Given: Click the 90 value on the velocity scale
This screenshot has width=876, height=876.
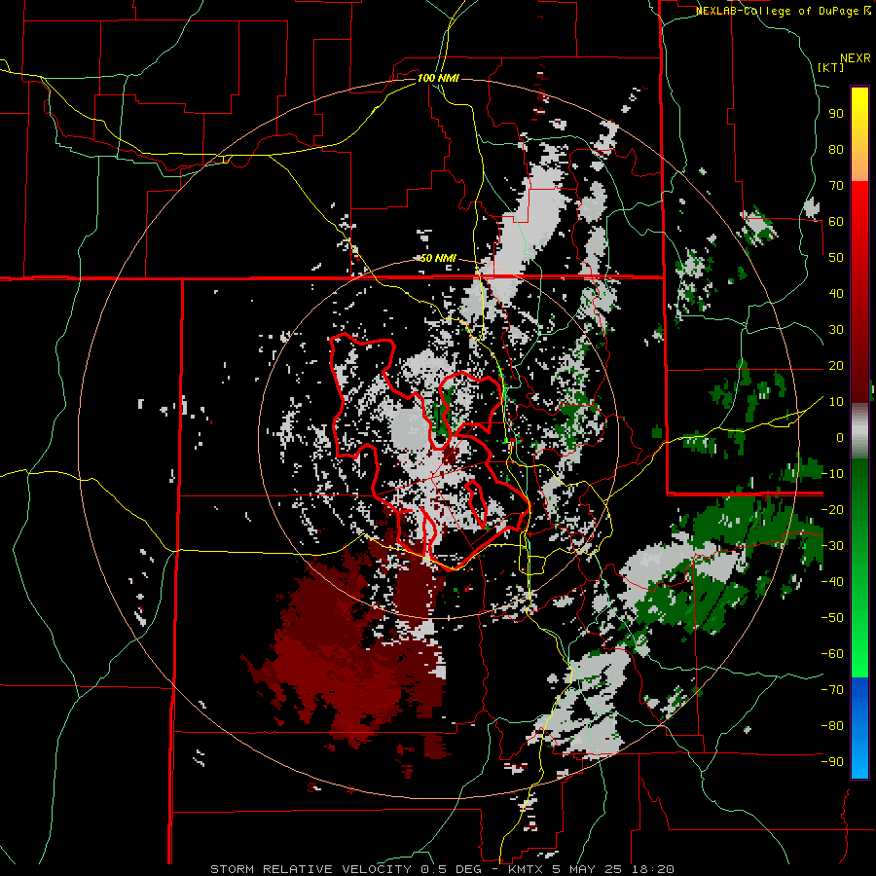Looking at the screenshot, I should click(836, 114).
